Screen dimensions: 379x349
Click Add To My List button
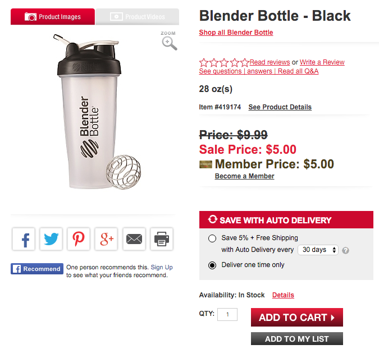click(x=297, y=338)
